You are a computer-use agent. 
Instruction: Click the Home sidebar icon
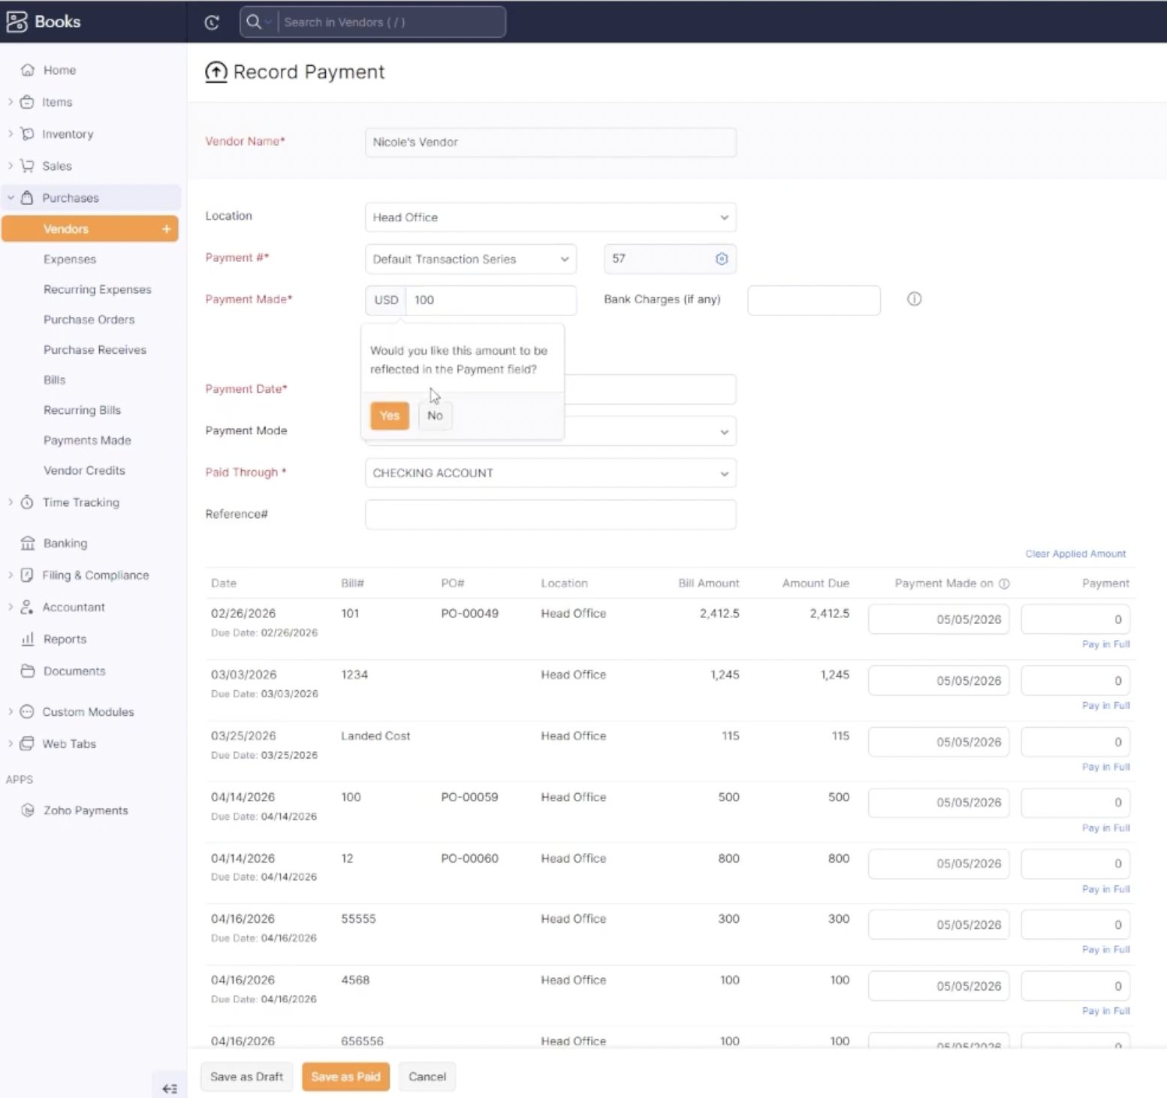[x=28, y=70]
